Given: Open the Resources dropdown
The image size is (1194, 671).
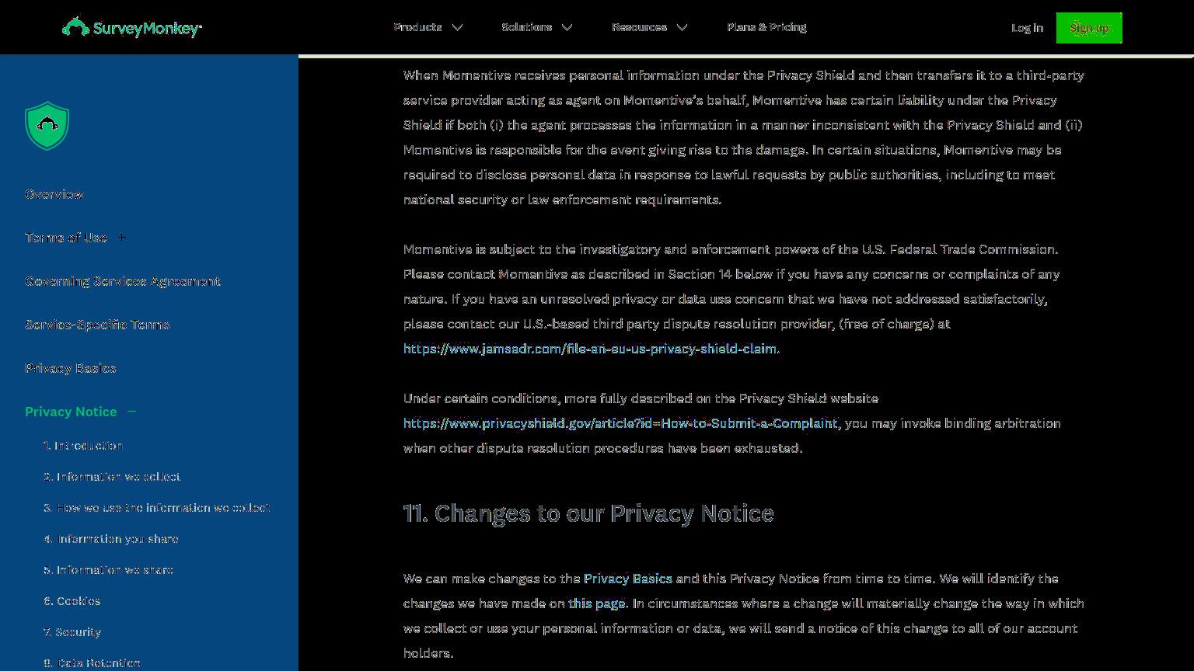Looking at the screenshot, I should (x=650, y=27).
